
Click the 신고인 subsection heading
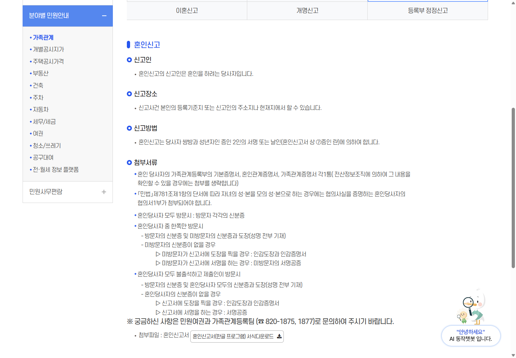(x=143, y=60)
